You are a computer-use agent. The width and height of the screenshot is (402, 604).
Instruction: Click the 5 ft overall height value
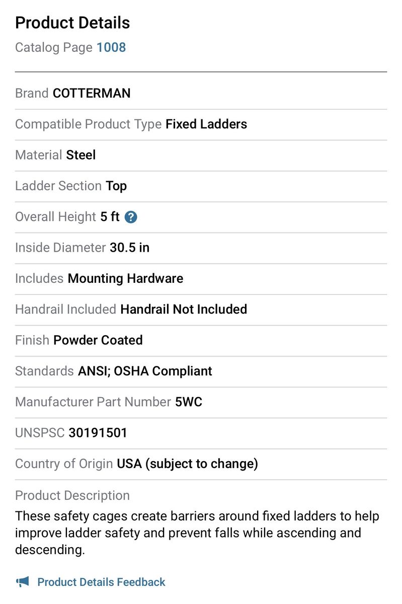[110, 216]
